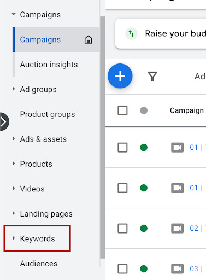Screen dimensions: 206x280
Task: Click the green status dot of 02 campaign
Action: click(144, 228)
